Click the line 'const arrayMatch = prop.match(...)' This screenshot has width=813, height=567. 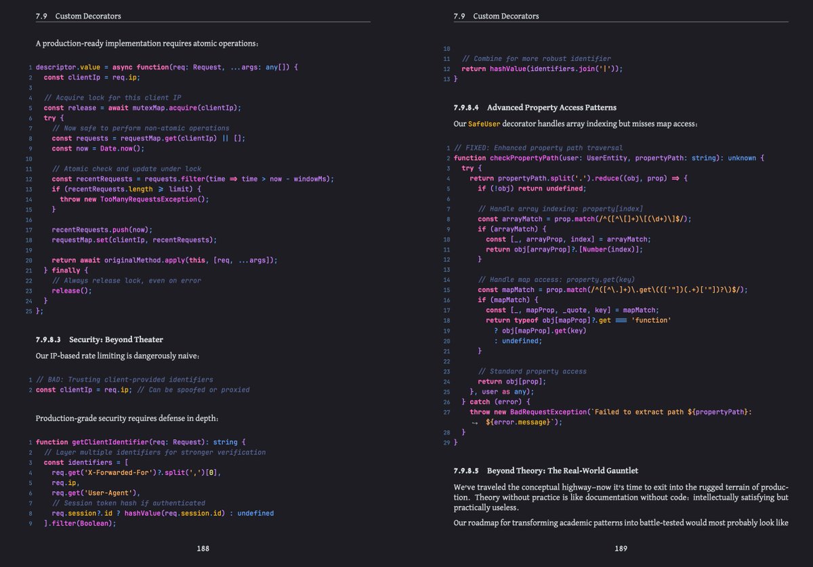(585, 219)
